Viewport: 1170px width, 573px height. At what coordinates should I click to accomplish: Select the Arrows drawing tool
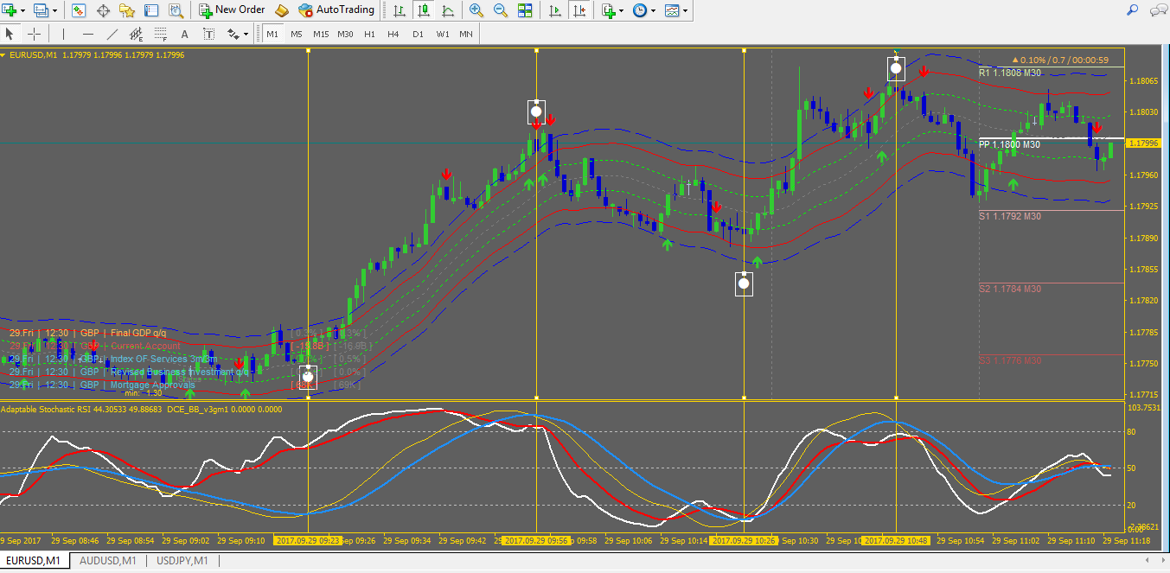pyautogui.click(x=233, y=34)
